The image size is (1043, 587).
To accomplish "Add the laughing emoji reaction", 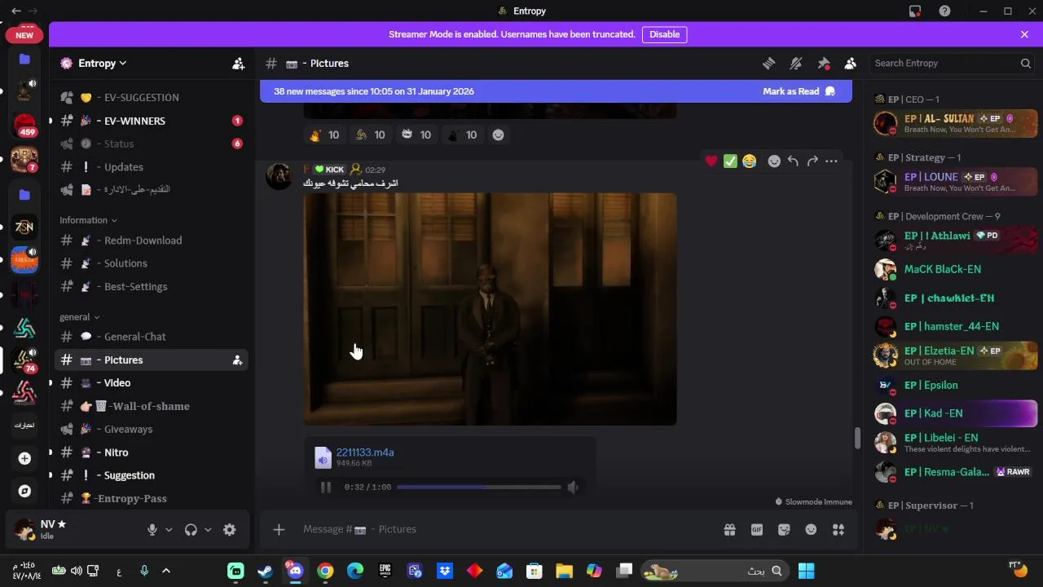I will point(749,161).
